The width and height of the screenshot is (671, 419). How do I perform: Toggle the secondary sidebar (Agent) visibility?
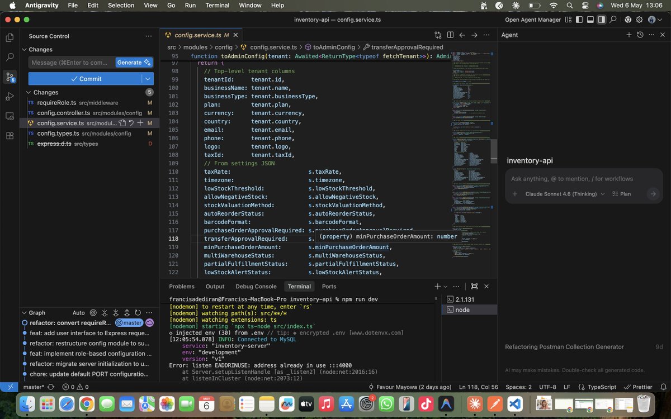coord(602,20)
